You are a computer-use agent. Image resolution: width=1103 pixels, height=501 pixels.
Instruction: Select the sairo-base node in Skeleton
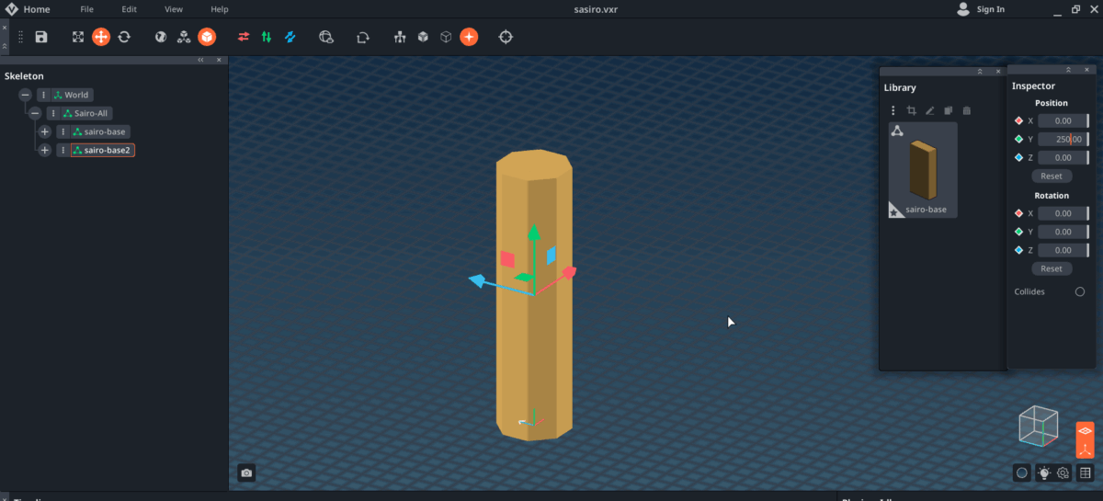(99, 131)
